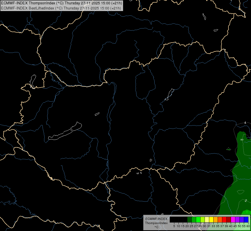Select the dark red 39–40 legend swatch
Image resolution: width=251 pixels, height=231 pixels.
229,219
